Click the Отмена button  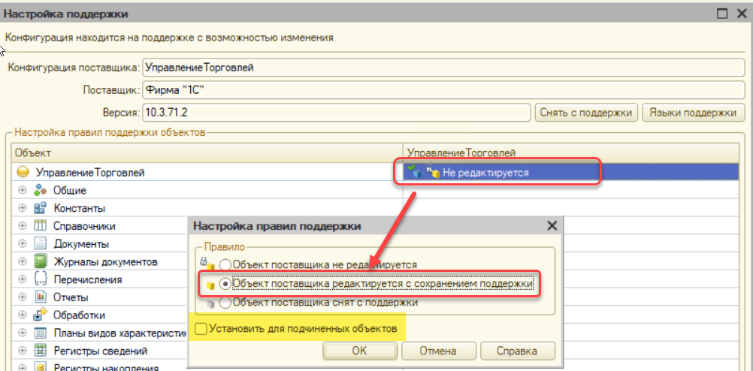point(438,351)
